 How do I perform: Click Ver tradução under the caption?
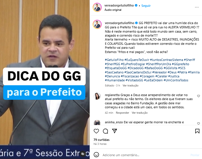coord(131,86)
